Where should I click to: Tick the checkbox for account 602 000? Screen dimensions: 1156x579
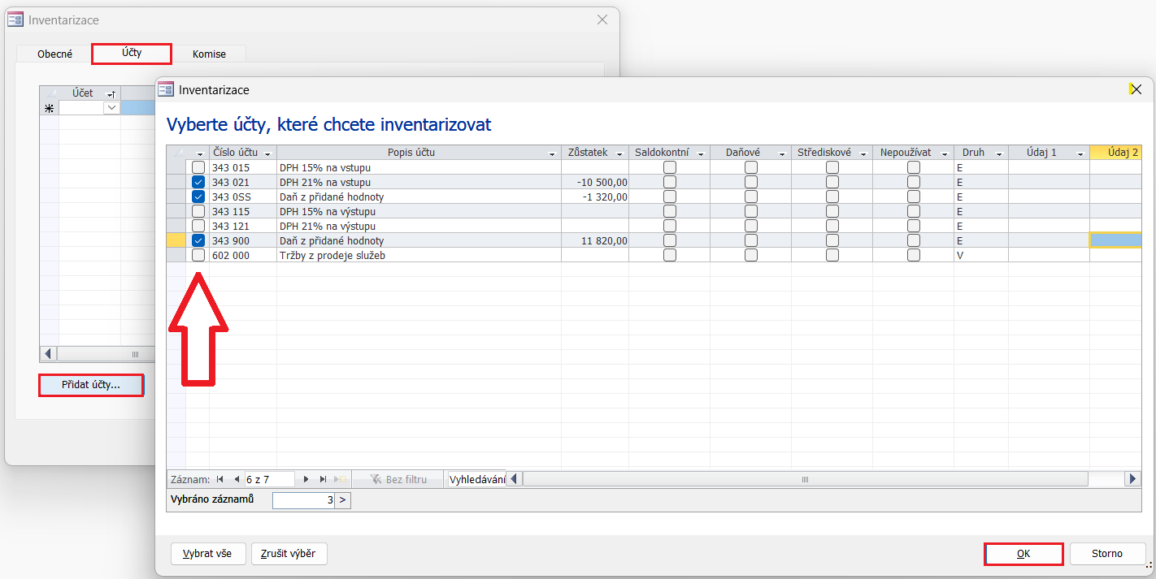click(198, 255)
